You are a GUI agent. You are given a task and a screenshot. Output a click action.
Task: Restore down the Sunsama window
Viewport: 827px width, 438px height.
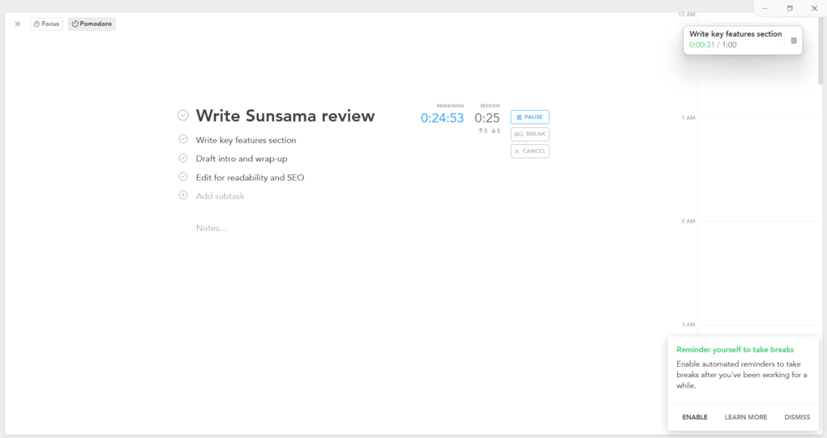(790, 8)
